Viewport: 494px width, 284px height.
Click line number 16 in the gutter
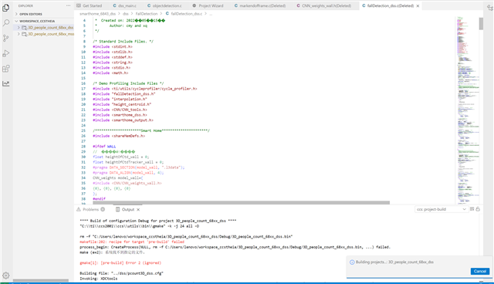[83, 83]
